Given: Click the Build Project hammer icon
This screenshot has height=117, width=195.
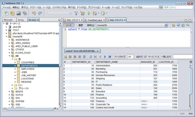Looking at the screenshot, I should point(76,13).
